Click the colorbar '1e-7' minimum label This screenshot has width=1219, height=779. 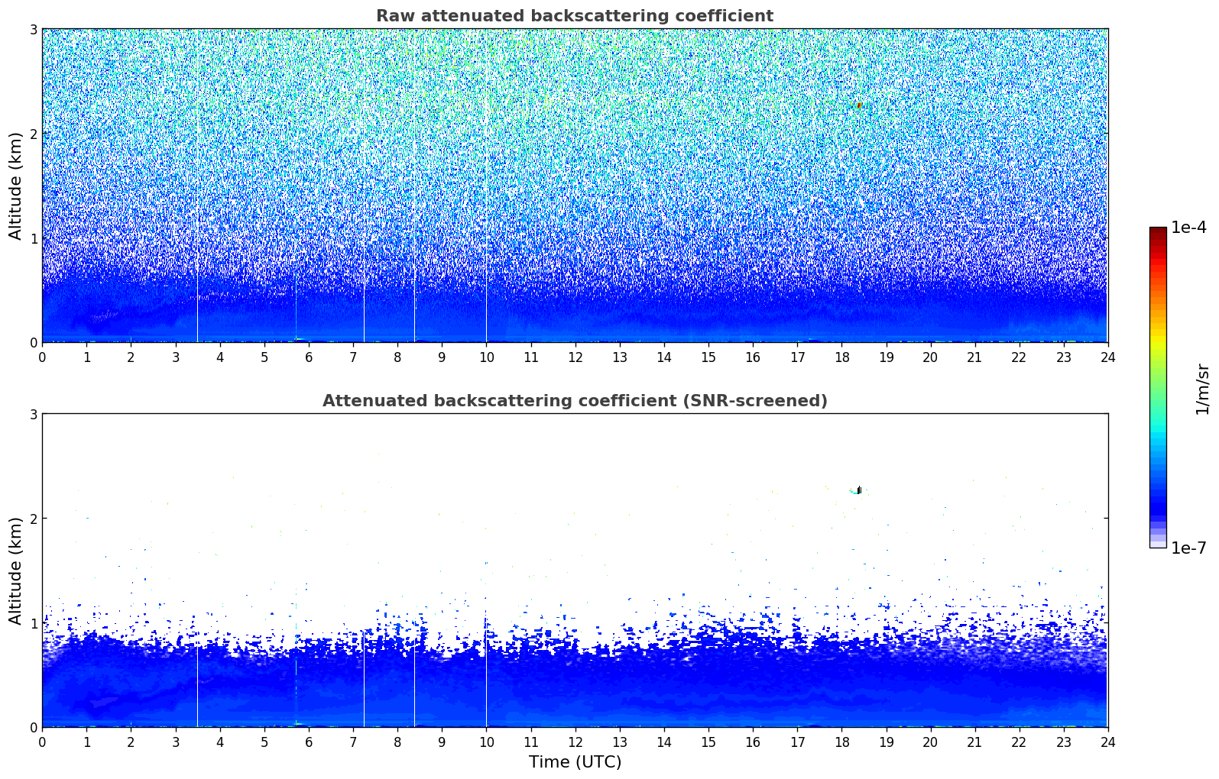coord(1188,548)
